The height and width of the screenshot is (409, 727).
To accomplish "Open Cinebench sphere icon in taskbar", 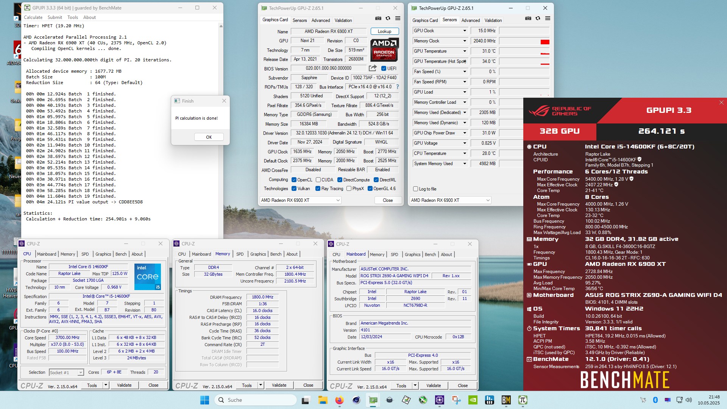I will [356, 400].
